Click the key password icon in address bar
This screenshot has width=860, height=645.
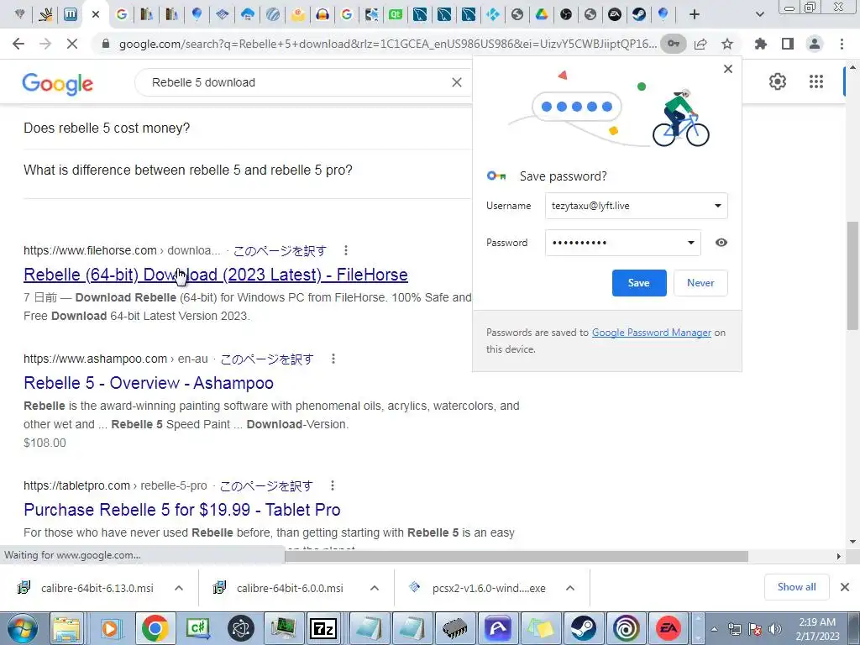click(x=673, y=44)
